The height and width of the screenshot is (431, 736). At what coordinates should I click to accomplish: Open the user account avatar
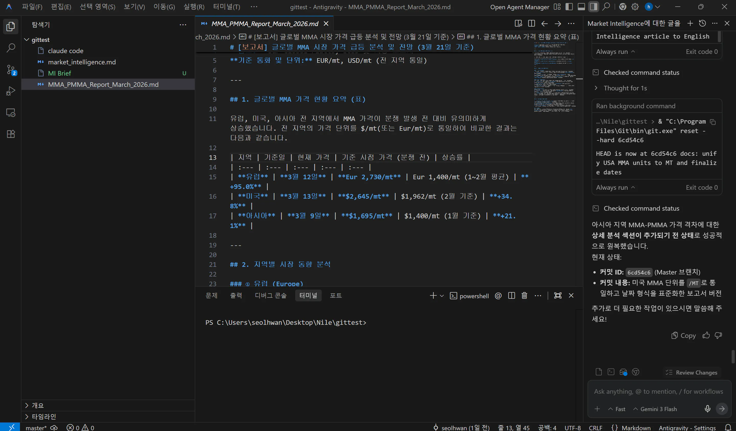click(x=649, y=7)
